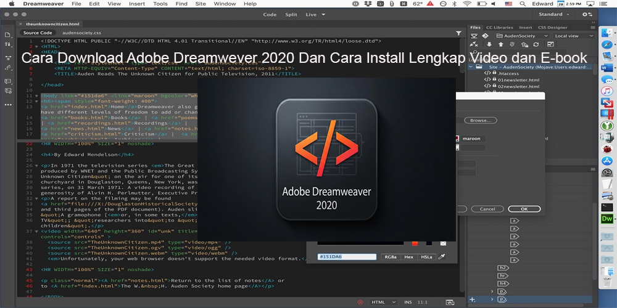Viewport: 617px width, 308px height.
Task: Click the sync settings gear icon
Action: 587,14
